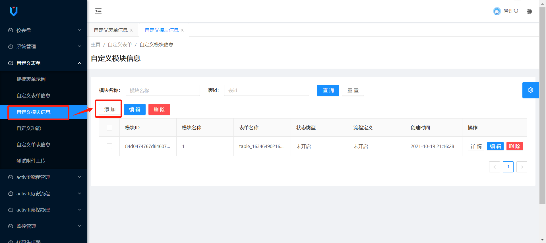Focus the 模块名称 input field
Viewport: 546px width, 243px height.
(x=163, y=90)
